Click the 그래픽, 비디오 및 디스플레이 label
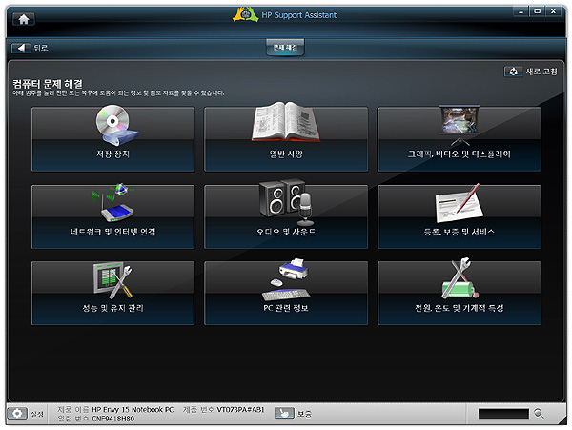Image resolution: width=572 pixels, height=430 pixels. (460, 154)
